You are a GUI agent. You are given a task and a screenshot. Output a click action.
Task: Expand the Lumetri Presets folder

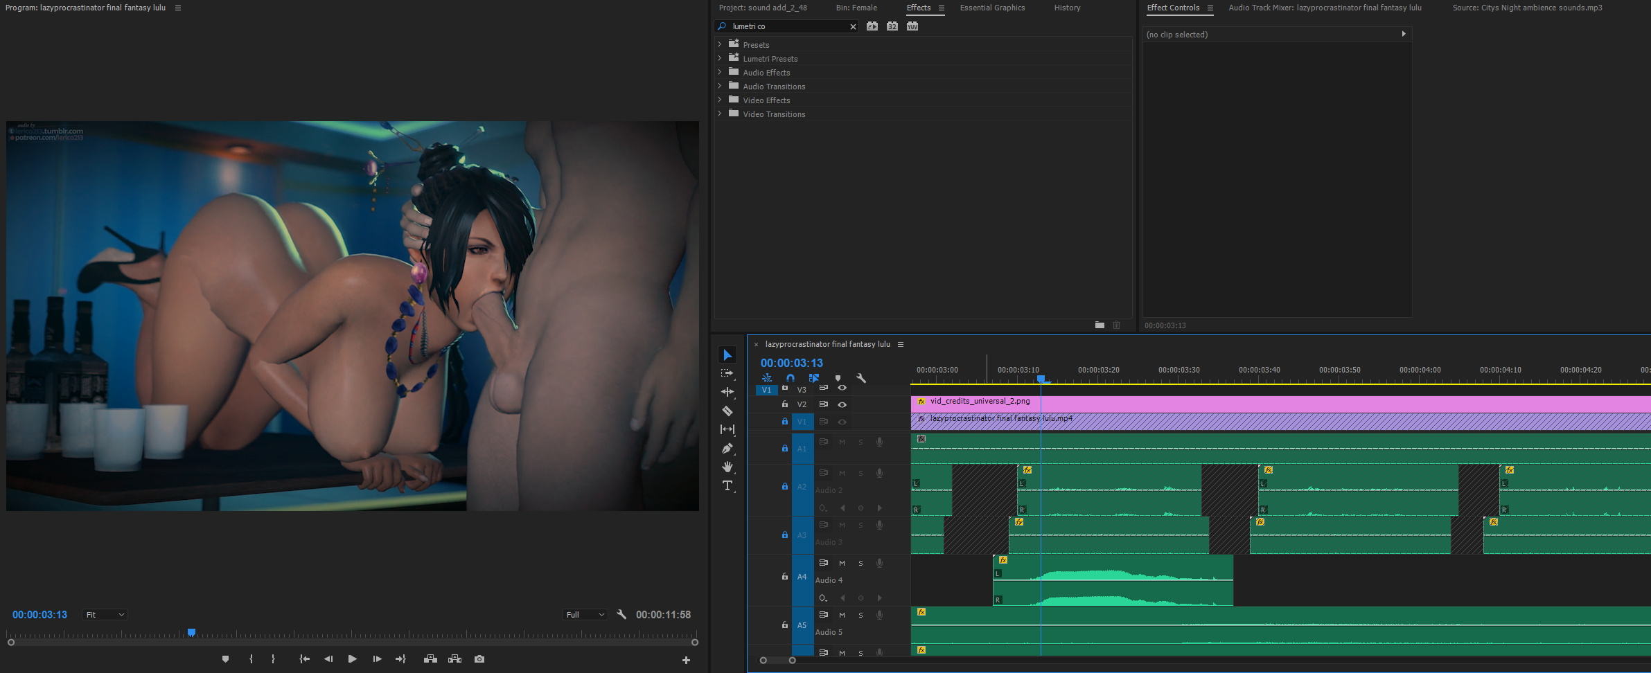click(x=719, y=58)
